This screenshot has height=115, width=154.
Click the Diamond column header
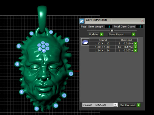126,40
